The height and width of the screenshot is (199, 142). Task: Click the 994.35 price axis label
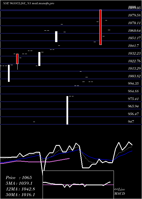point(133,84)
